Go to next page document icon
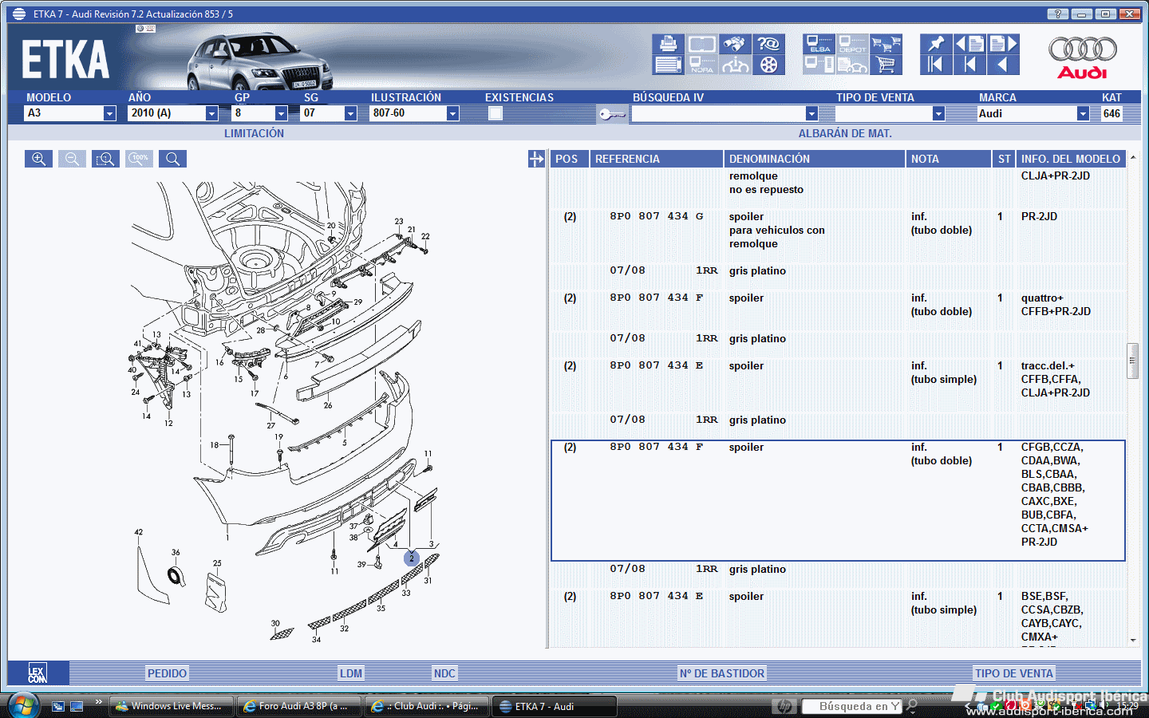This screenshot has height=718, width=1149. tap(1003, 44)
